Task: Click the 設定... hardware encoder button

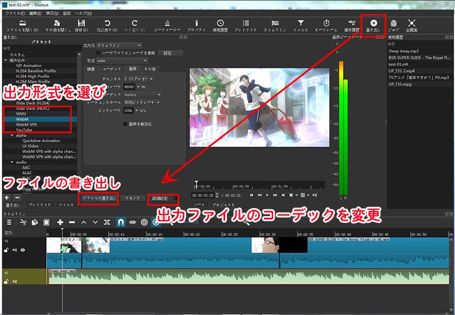Action: [x=169, y=53]
